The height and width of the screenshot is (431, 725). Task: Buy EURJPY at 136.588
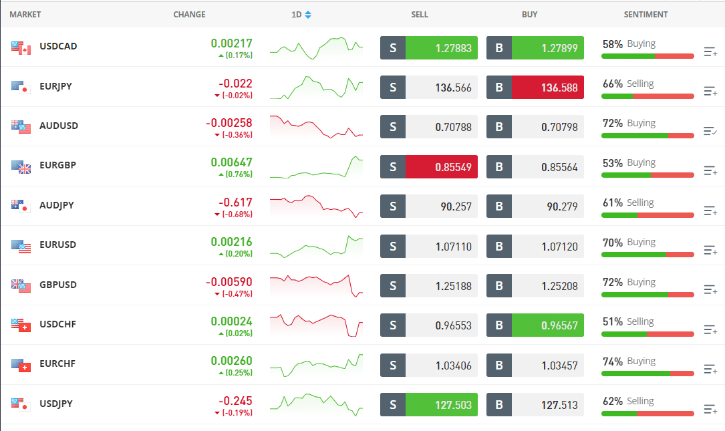(547, 88)
